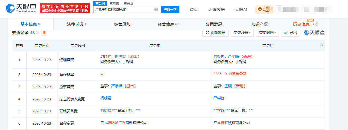Select the 查关系 search mode tab
The width and height of the screenshot is (348, 130).
pos(128,3)
